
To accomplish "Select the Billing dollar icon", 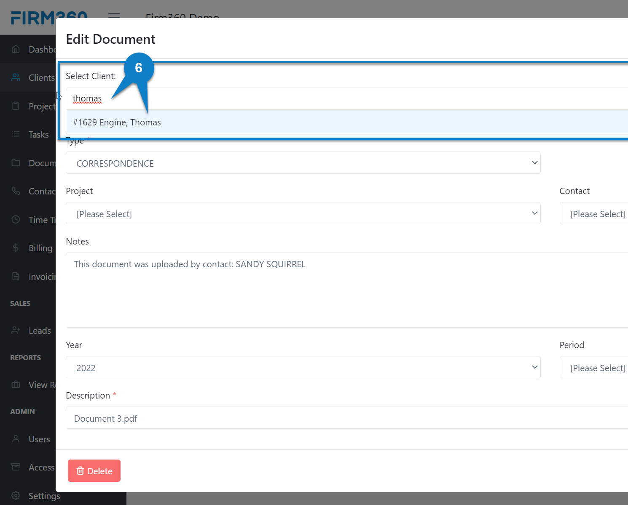I will pos(16,248).
